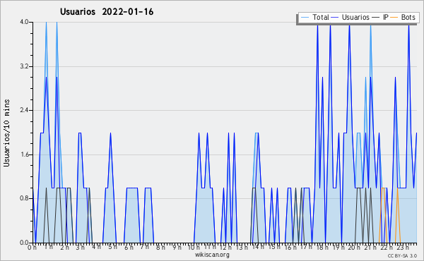This screenshot has width=424, height=261.
Task: Click the y-axis value 0.0
Action: 24,243
